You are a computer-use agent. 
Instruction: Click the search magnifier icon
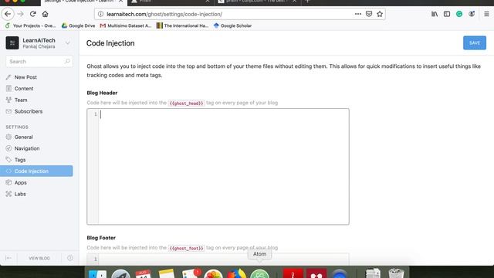click(67, 61)
